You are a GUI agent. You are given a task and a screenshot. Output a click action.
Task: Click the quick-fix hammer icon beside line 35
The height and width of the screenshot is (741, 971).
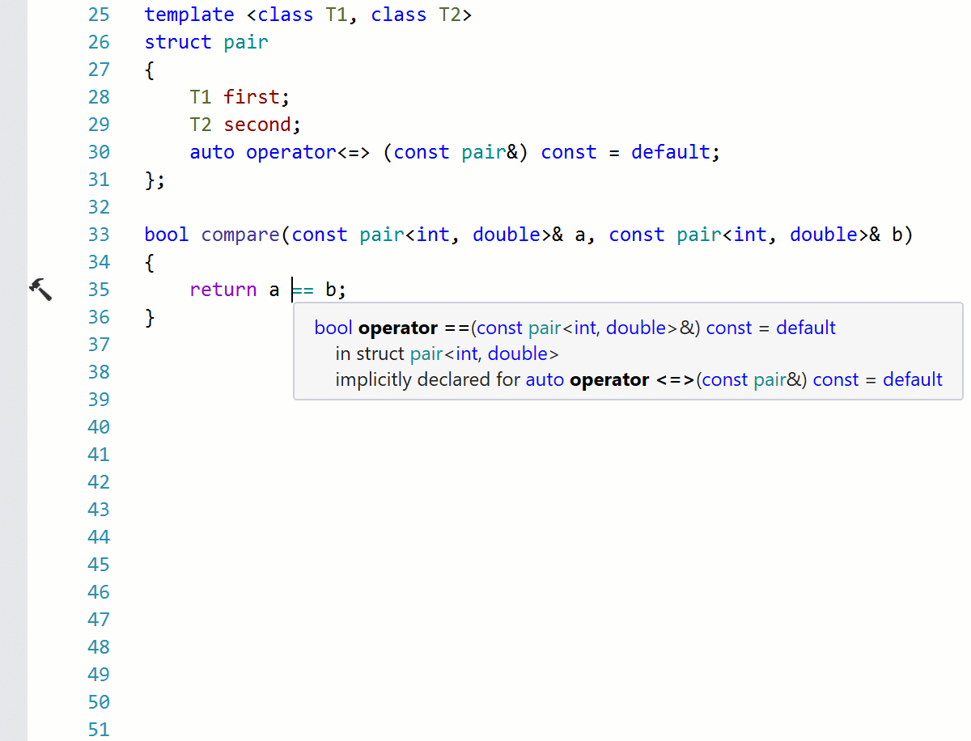pyautogui.click(x=40, y=288)
